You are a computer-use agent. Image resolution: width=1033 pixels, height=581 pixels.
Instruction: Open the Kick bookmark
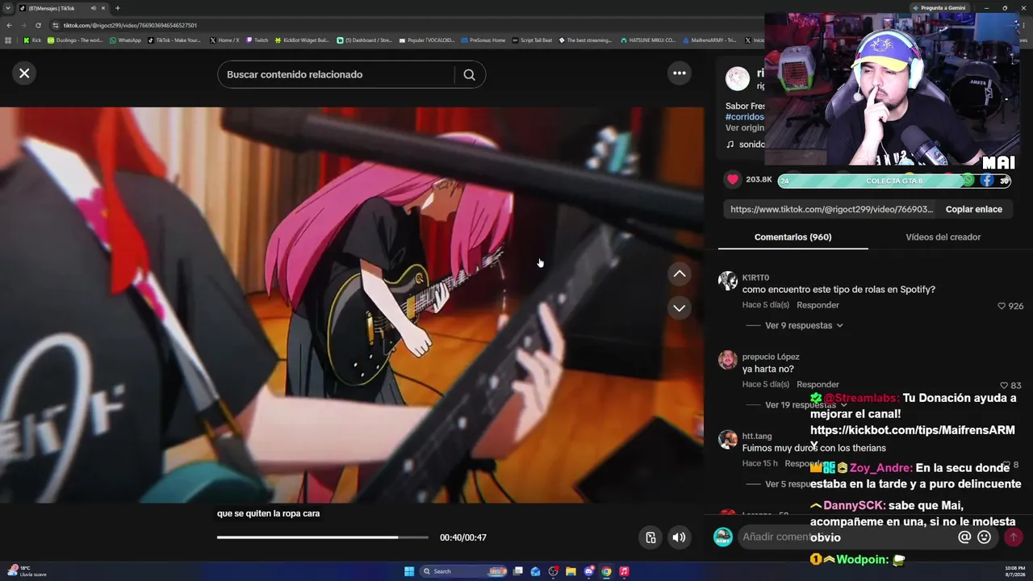(x=32, y=40)
